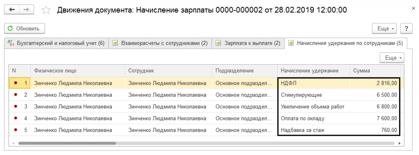
Task: Click the scrollbar right arrow
Action: (x=399, y=143)
